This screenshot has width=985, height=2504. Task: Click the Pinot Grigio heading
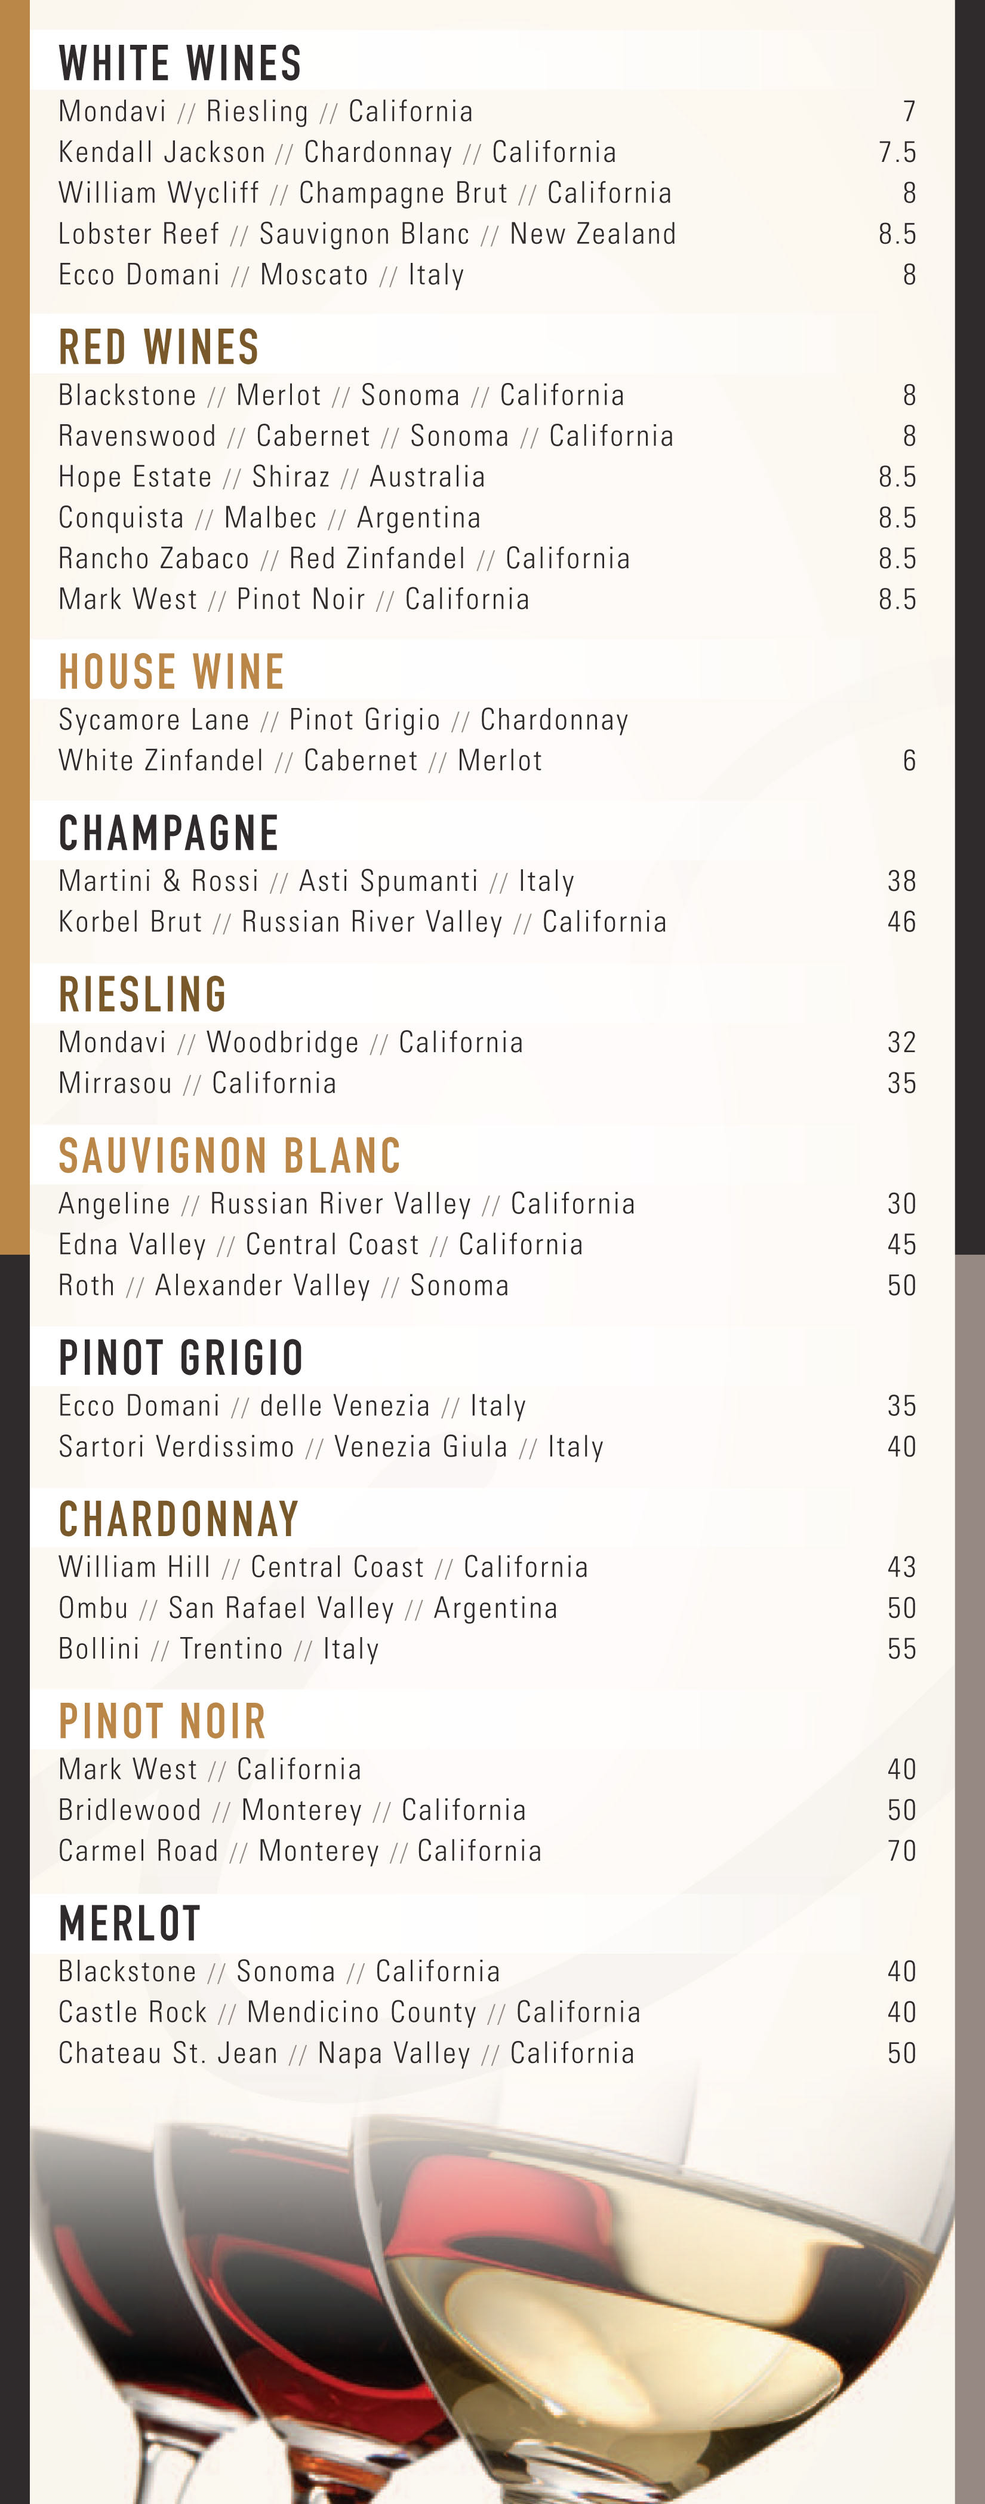[x=181, y=1358]
